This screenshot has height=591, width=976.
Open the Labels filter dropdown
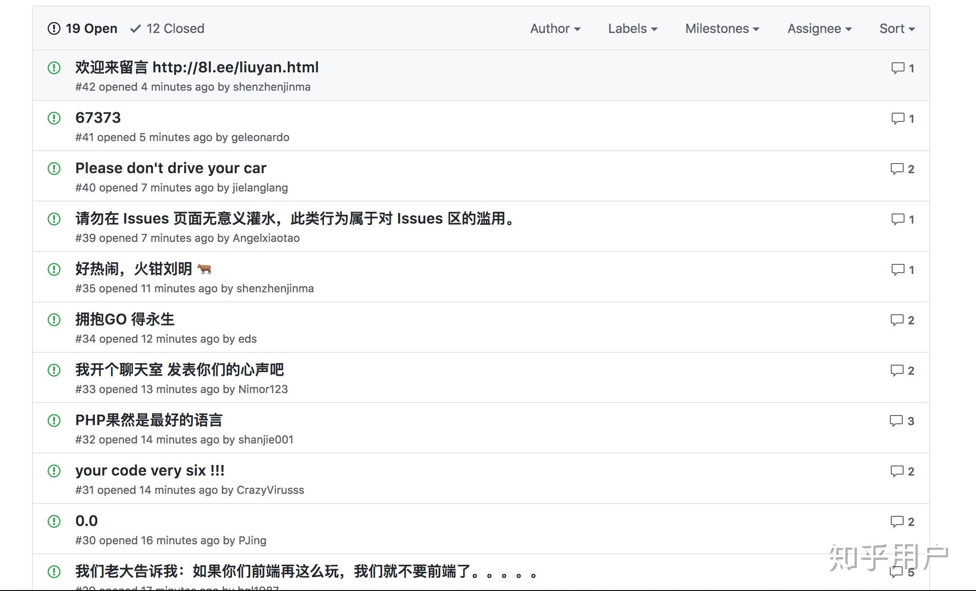pyautogui.click(x=632, y=28)
